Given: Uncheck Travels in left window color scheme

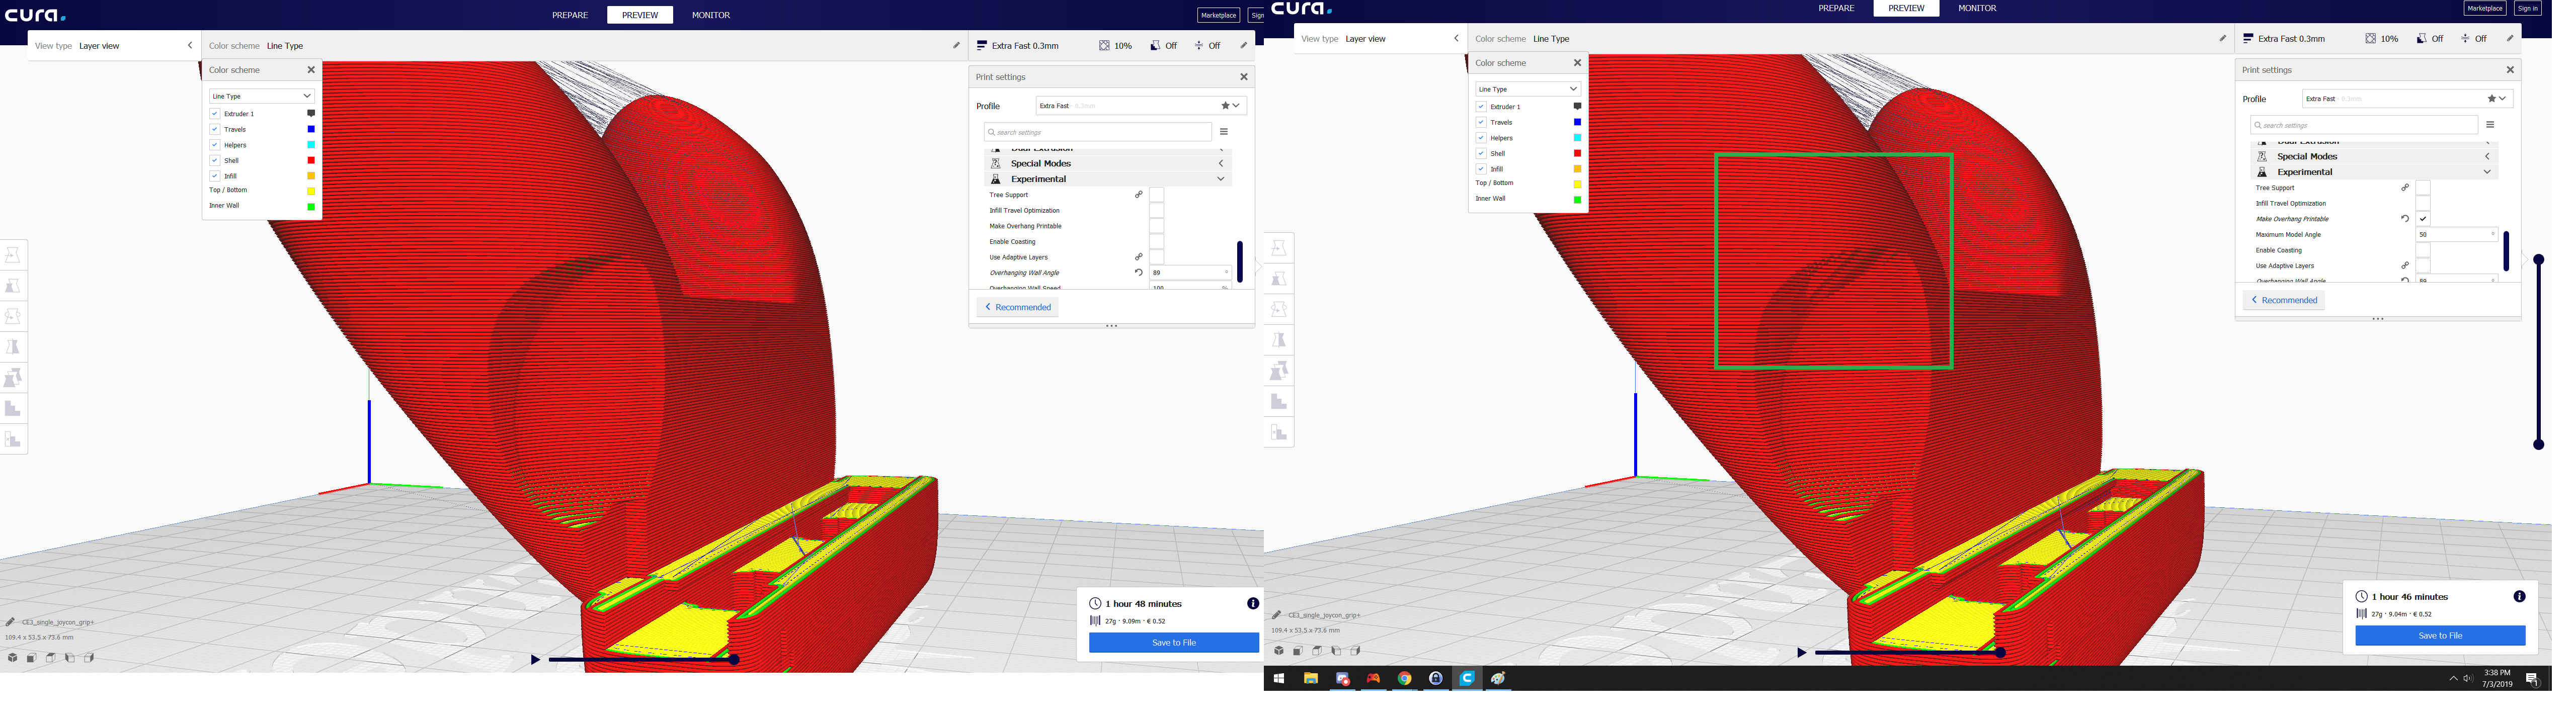Looking at the screenshot, I should point(214,129).
